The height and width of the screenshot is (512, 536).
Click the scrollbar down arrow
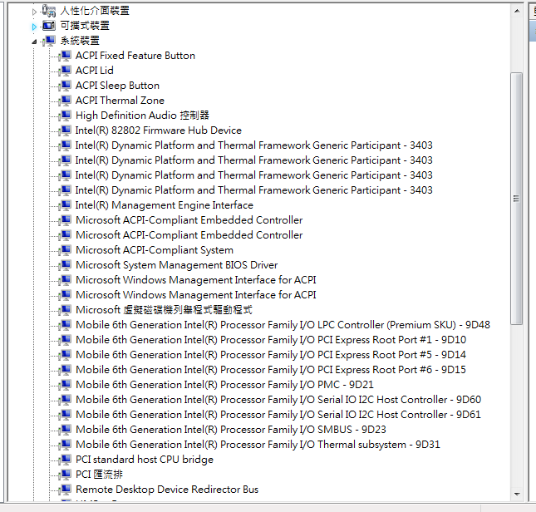pos(517,495)
